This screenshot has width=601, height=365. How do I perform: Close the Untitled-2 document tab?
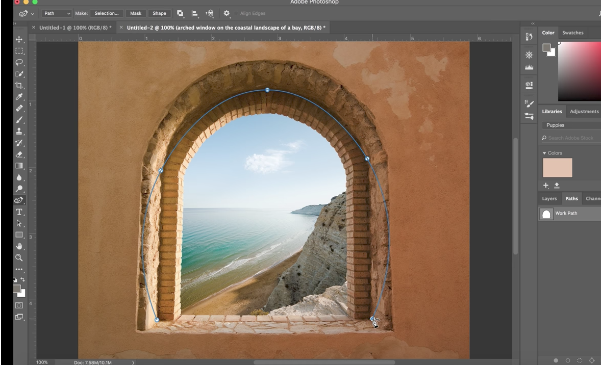click(121, 28)
